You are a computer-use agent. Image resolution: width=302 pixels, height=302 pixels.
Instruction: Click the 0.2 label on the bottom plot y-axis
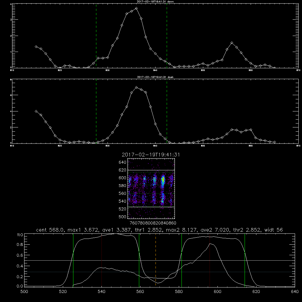coord(20,277)
